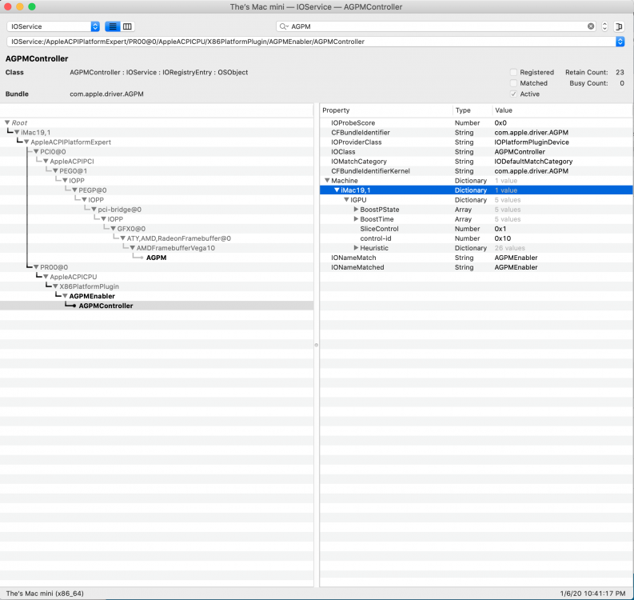Clear the AGPM search text

[591, 26]
